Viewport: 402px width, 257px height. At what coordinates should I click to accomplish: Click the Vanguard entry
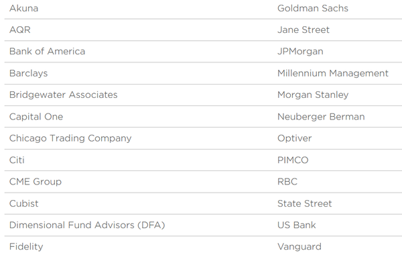(299, 246)
